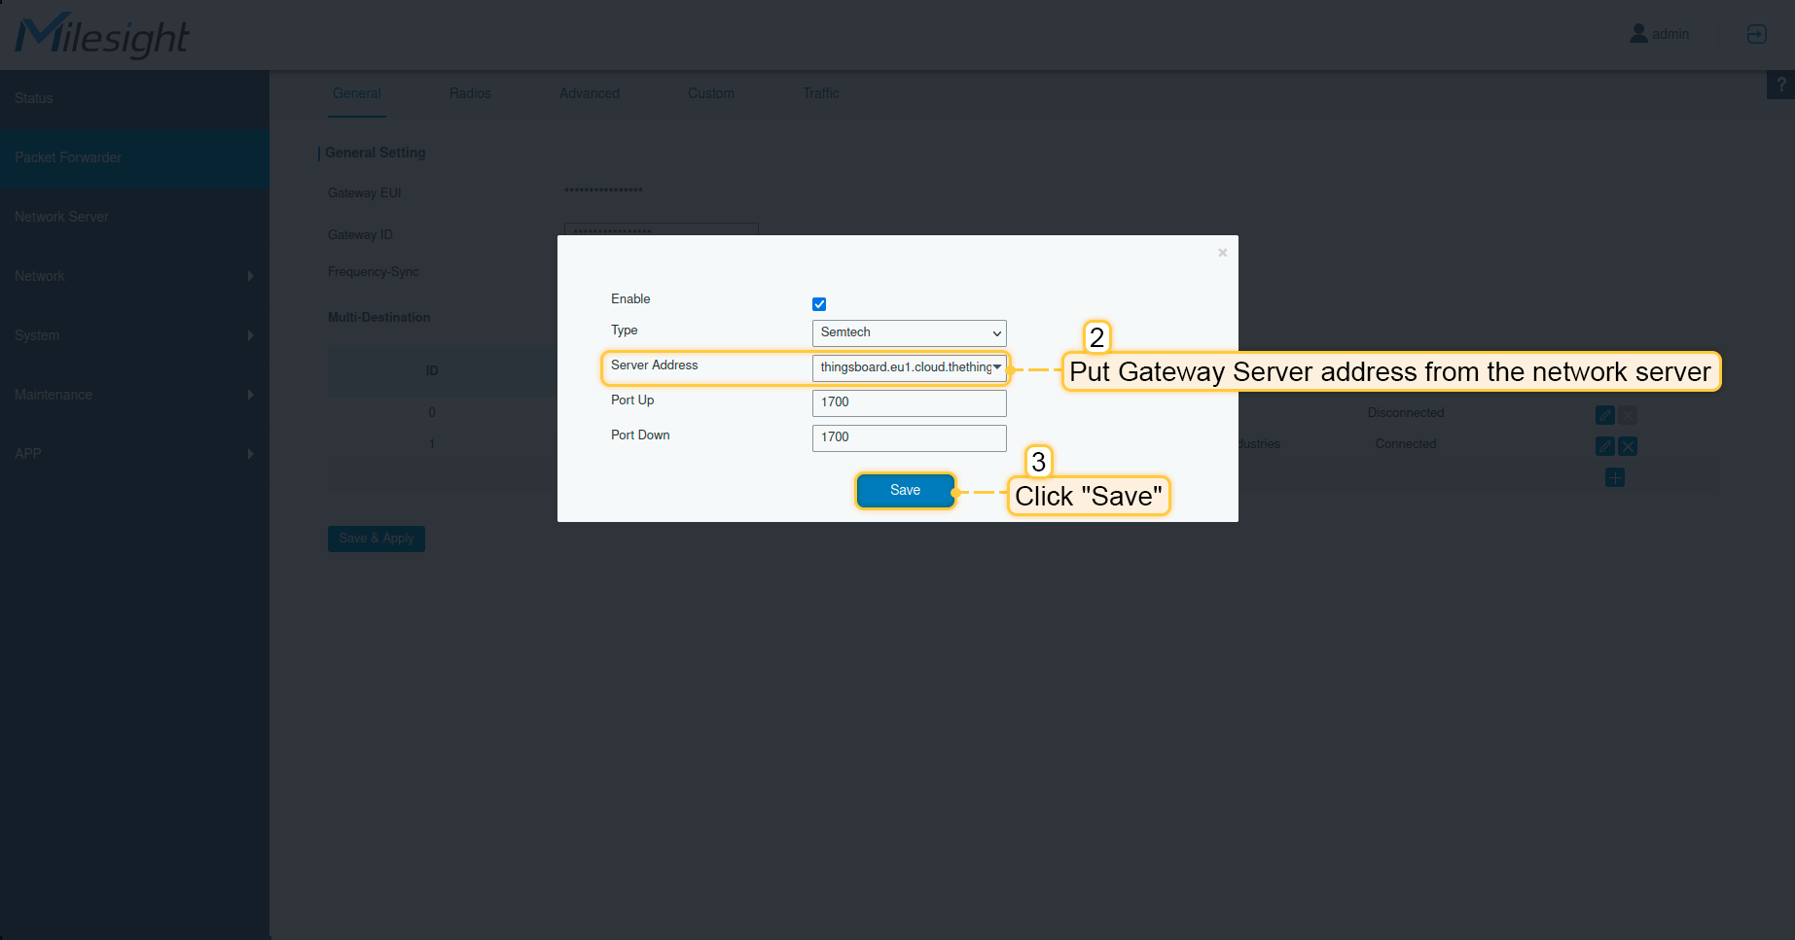Open the Server Address dropdown arrow
Viewport: 1795px width, 940px height.
(997, 366)
